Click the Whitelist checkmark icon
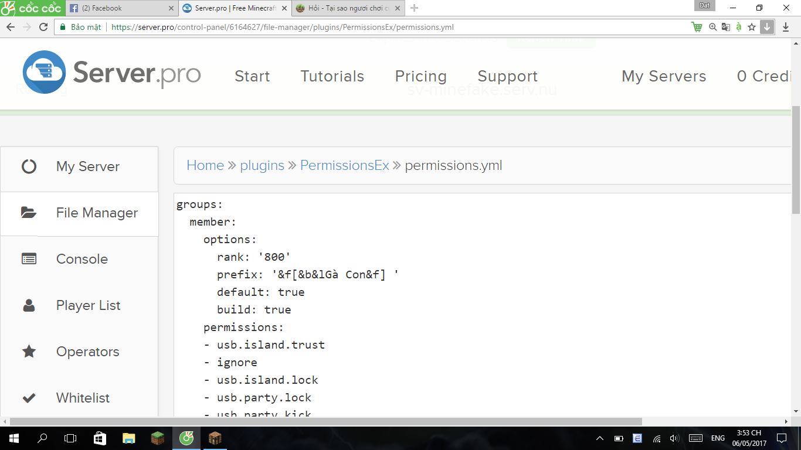Screen dimensions: 801x450 (29, 398)
